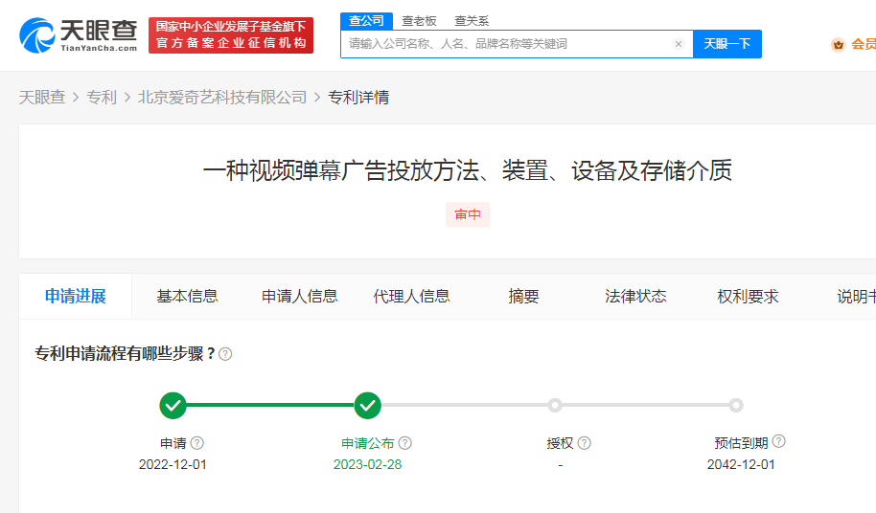Switch to the 申请进展 tab

(x=76, y=296)
